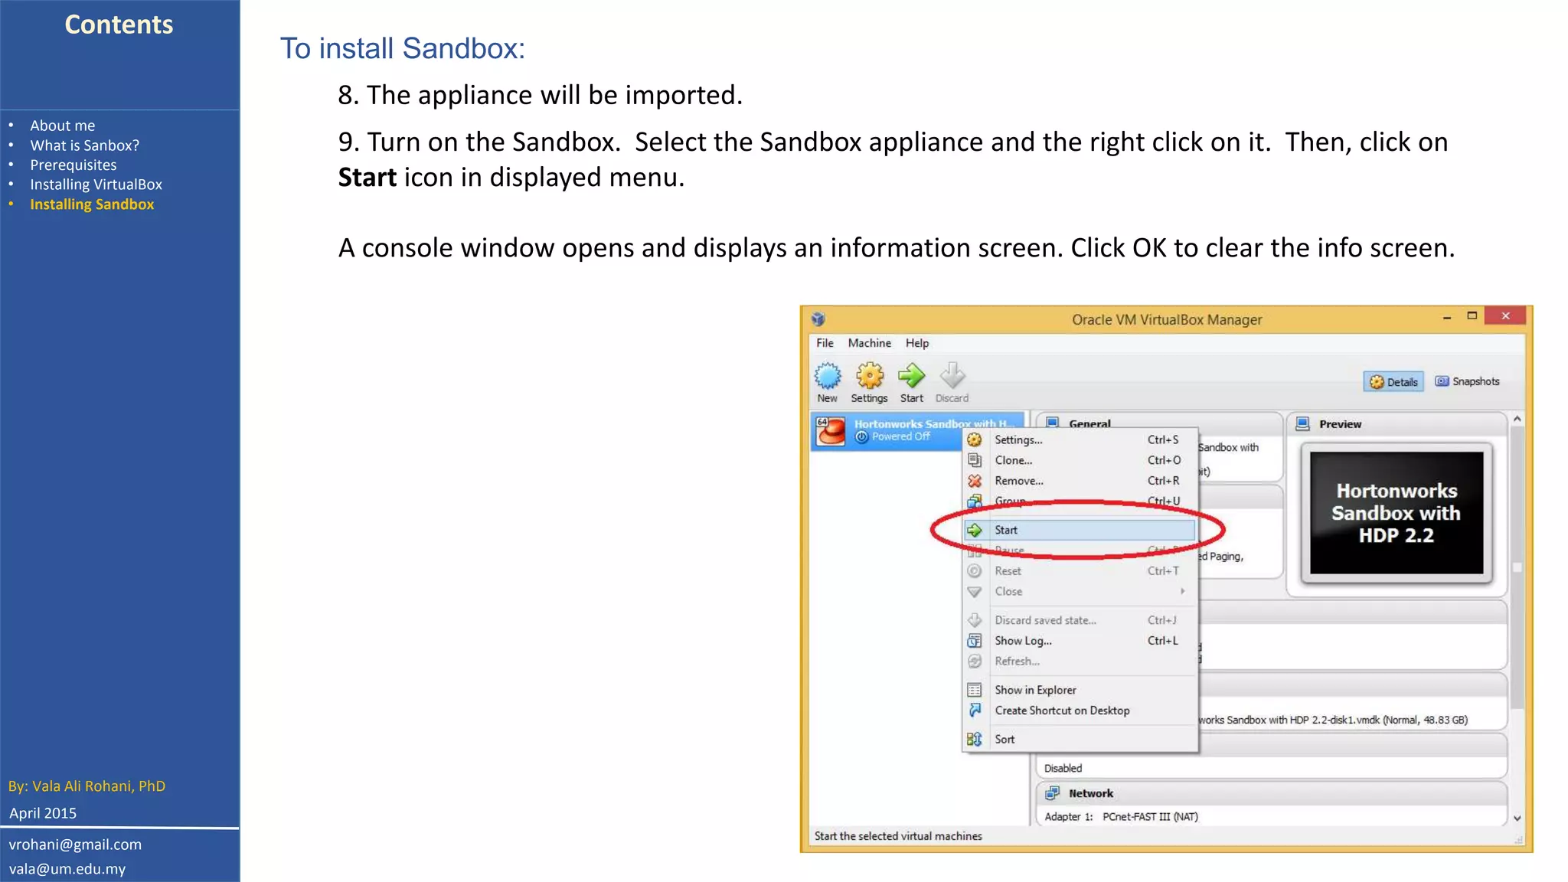Click the Show in Explorer icon
Screen dimensions: 1568x882
pos(974,690)
